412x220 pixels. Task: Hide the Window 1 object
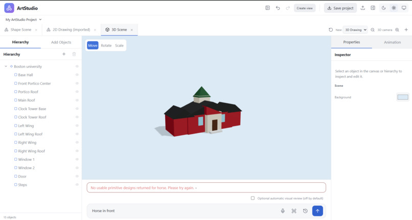77,159
